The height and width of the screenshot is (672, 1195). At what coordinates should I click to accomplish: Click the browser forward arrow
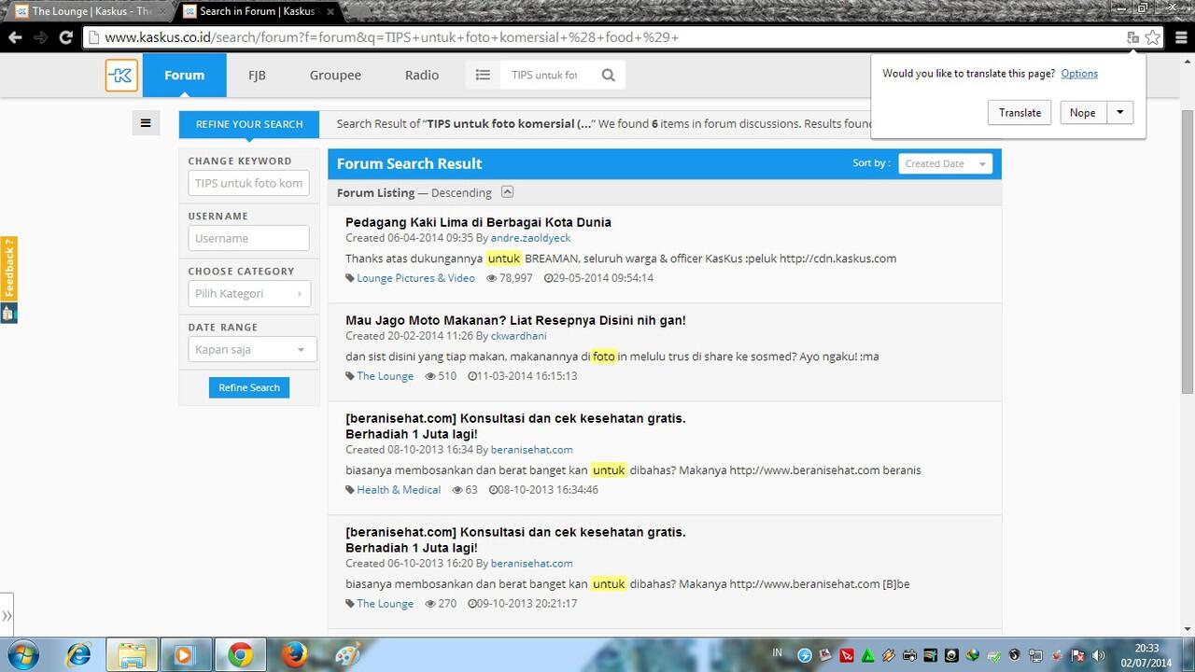click(40, 37)
